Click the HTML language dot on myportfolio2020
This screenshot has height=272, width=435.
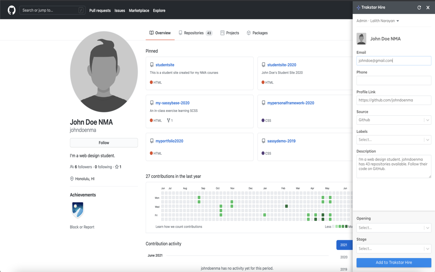pos(151,153)
